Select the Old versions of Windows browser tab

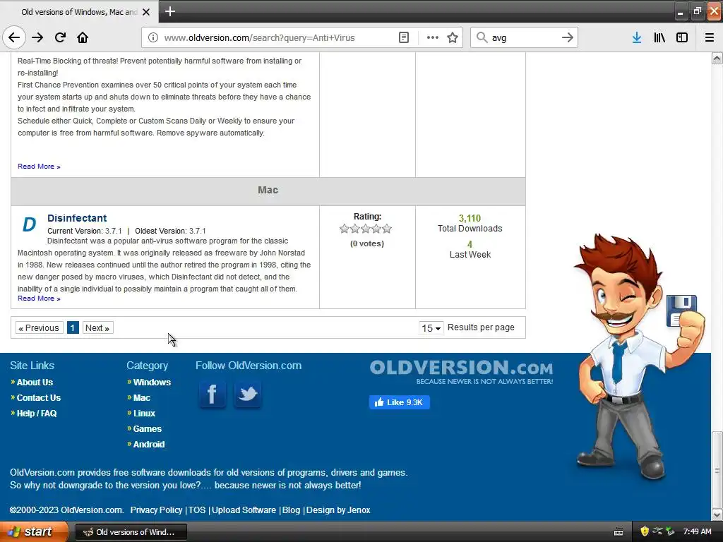79,12
